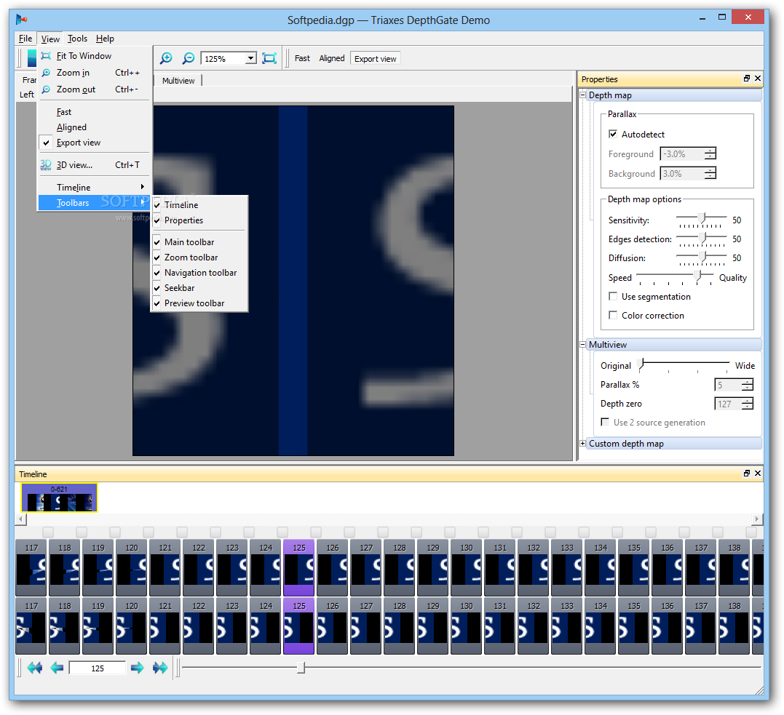Uncheck Properties in Toolbars submenu

point(199,220)
